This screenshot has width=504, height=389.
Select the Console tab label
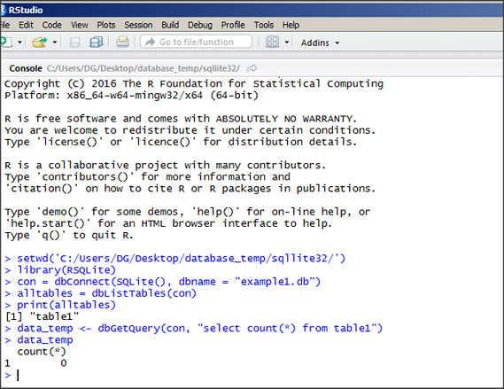click(x=26, y=68)
